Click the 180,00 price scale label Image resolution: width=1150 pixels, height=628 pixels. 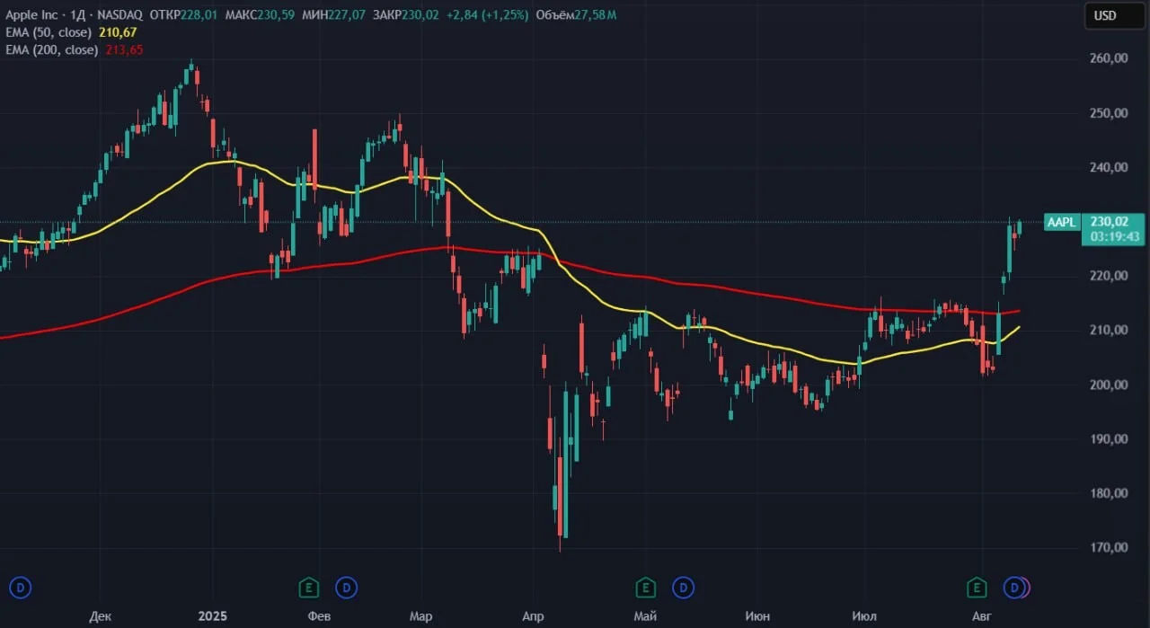click(x=1108, y=493)
